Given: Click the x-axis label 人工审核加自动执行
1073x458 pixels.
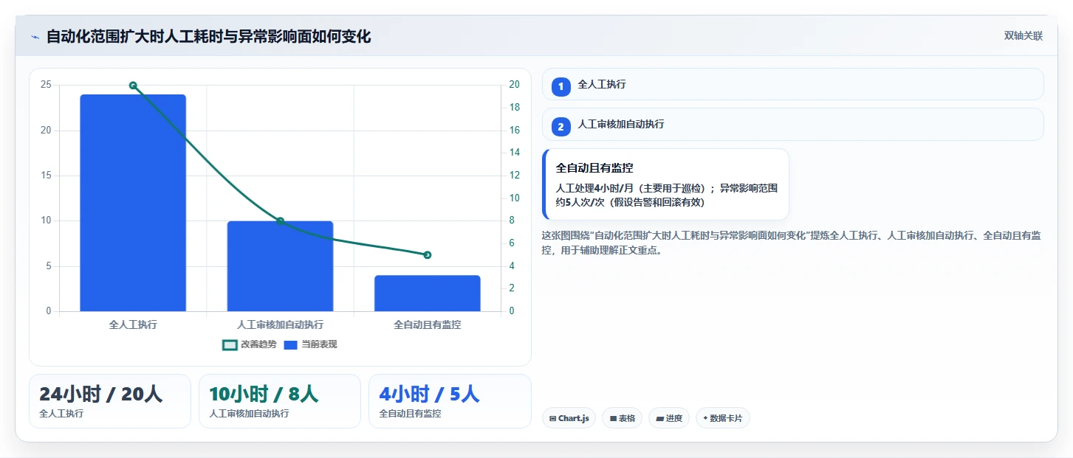Looking at the screenshot, I should [x=280, y=325].
